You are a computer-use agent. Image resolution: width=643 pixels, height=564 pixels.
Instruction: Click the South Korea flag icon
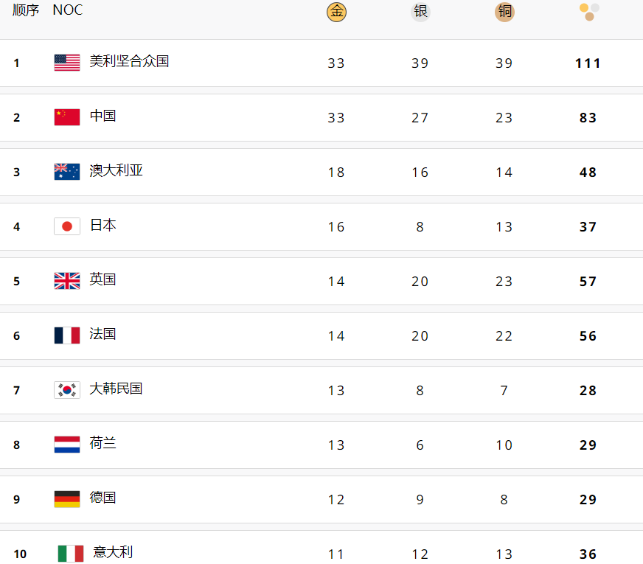tap(67, 390)
